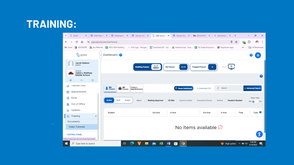Toggle the Basic View switch
This screenshot has height=165, width=294.
coord(255,101)
